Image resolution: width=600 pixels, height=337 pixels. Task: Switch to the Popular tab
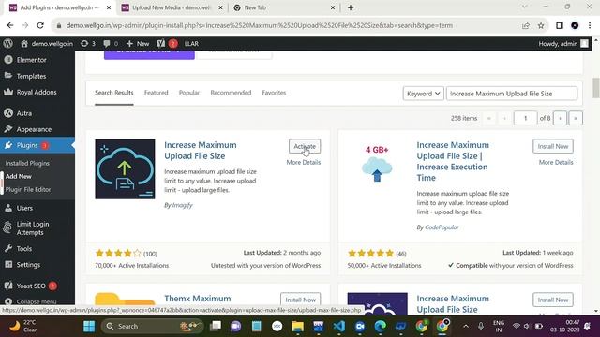click(x=189, y=93)
